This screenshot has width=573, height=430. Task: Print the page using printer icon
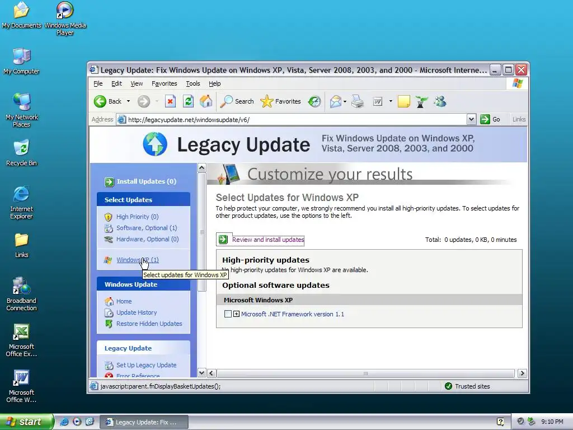(358, 101)
